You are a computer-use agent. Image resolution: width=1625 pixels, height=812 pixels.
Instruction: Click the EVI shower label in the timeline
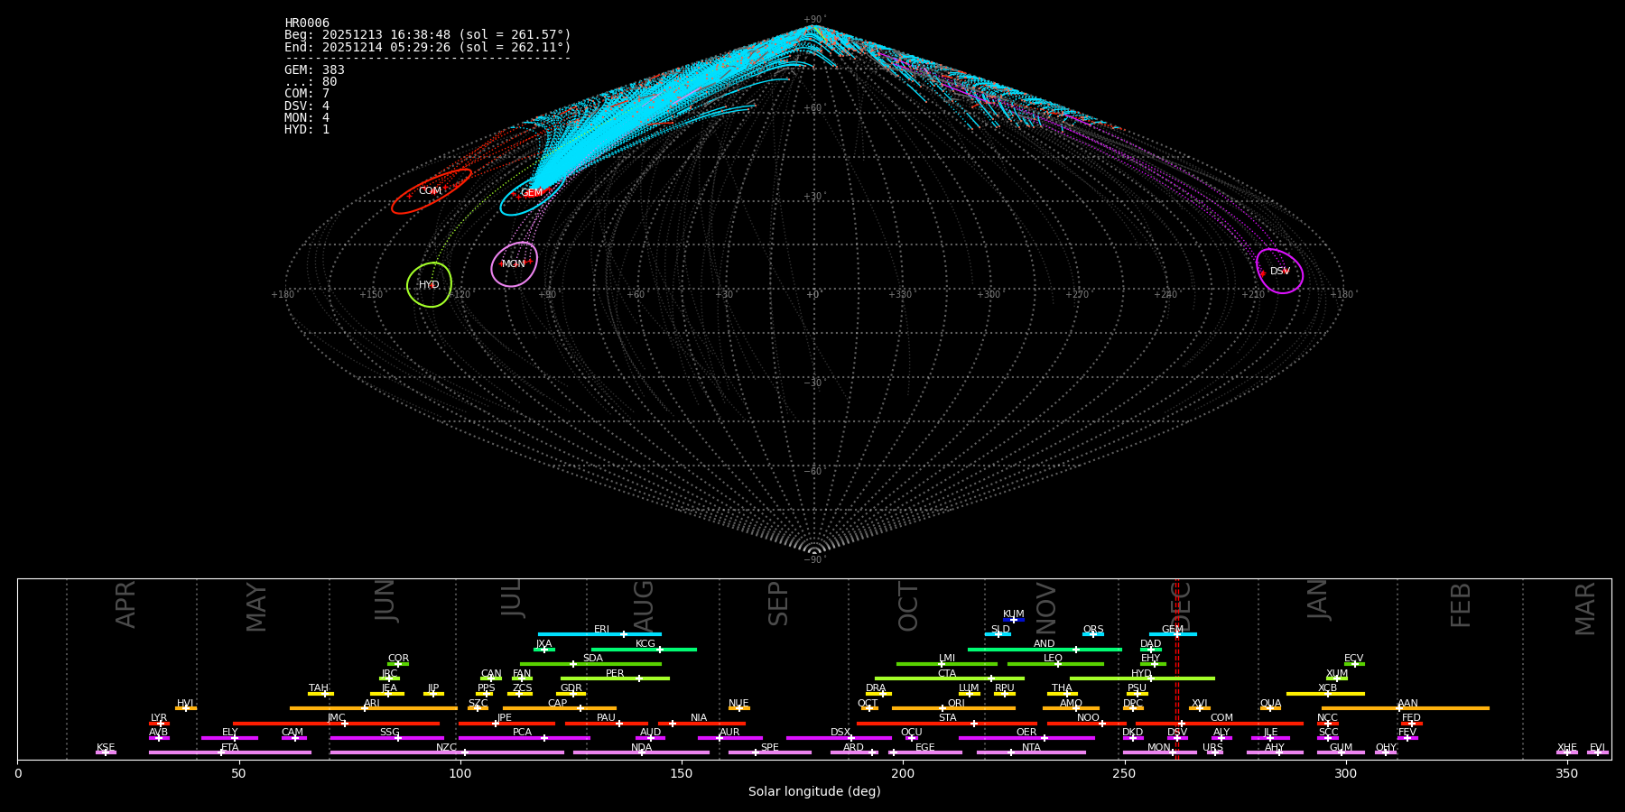click(x=1597, y=748)
